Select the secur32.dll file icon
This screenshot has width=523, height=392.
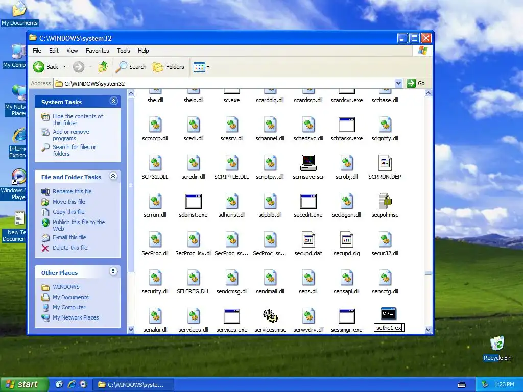point(385,240)
